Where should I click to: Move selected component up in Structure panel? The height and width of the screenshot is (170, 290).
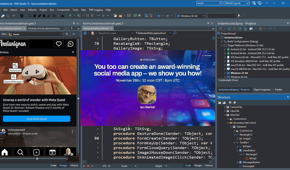tap(230, 102)
